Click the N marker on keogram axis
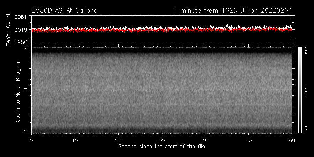The image size is (314, 157). pos(26,48)
